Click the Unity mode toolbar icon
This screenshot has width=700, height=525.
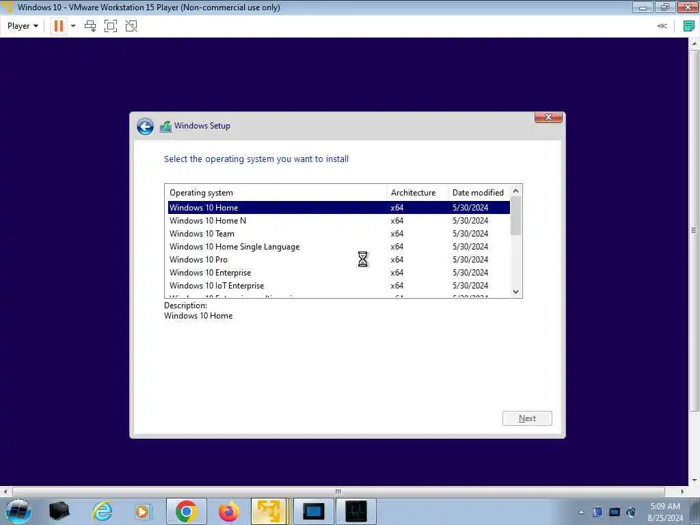pos(131,26)
